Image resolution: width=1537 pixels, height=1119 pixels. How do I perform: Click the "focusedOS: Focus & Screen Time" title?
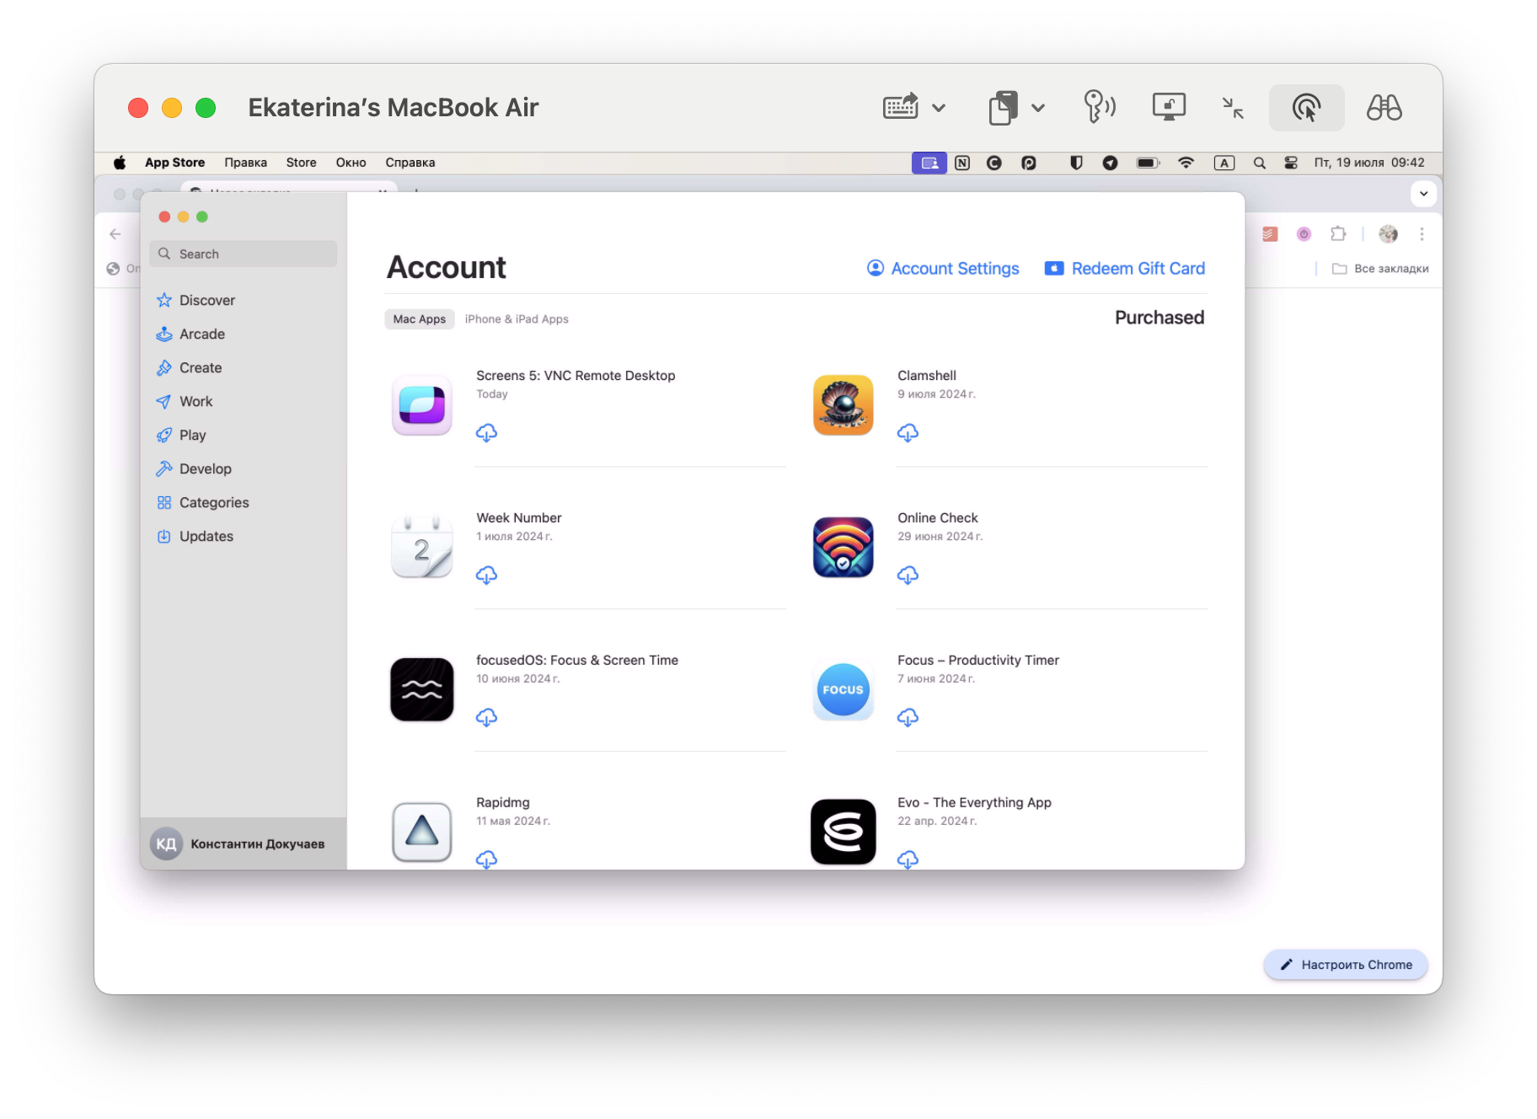coord(577,660)
